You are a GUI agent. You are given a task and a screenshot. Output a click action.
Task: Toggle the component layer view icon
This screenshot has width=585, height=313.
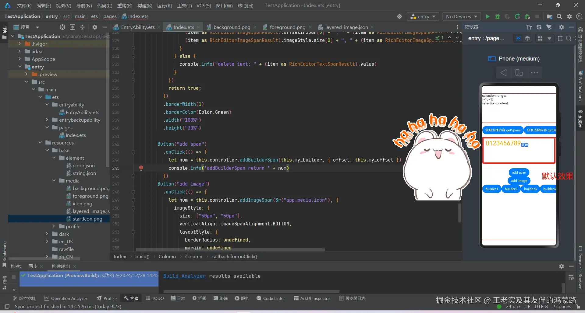[x=527, y=38]
